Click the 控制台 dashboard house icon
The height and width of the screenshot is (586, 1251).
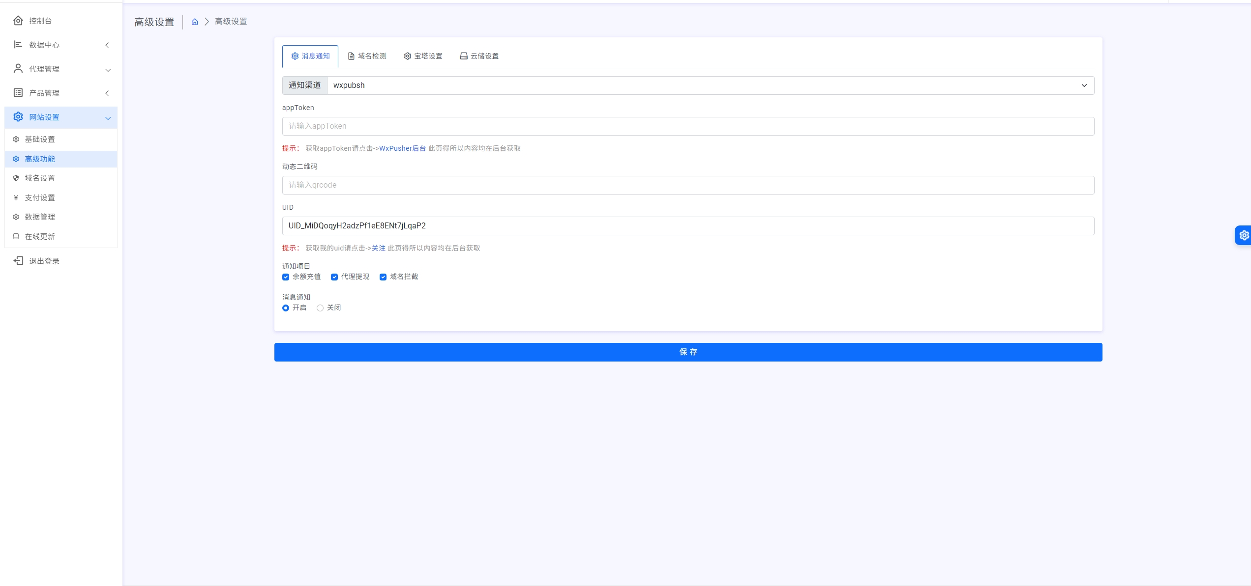coord(18,21)
